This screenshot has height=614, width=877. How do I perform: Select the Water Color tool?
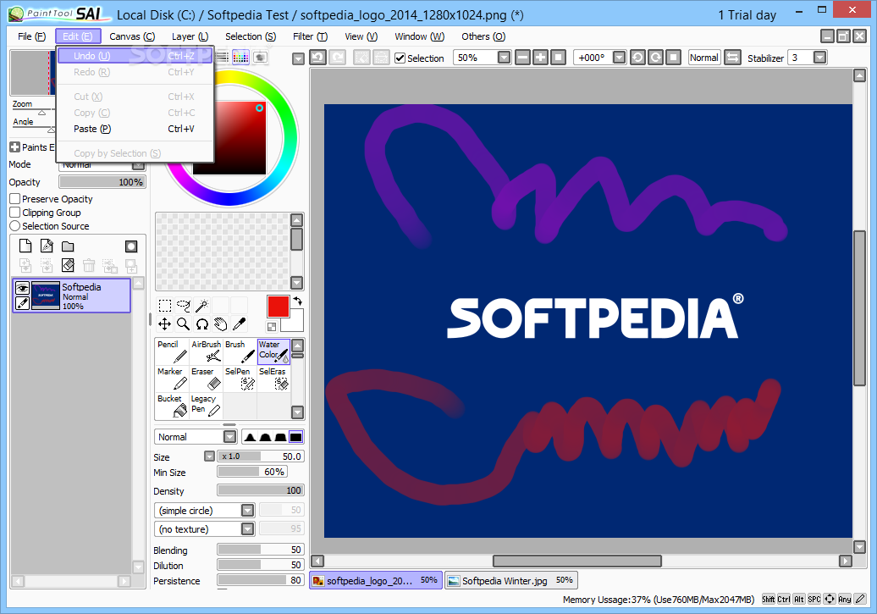pos(273,351)
